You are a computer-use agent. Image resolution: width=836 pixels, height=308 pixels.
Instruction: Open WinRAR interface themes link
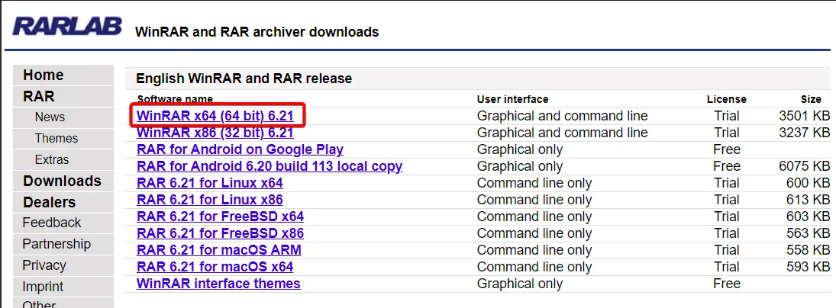tap(218, 284)
